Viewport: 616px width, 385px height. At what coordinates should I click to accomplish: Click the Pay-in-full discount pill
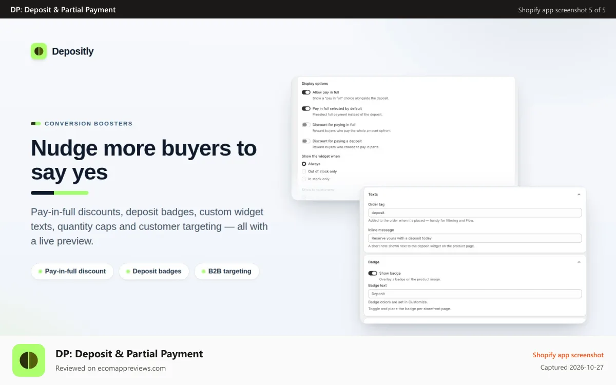pos(72,272)
